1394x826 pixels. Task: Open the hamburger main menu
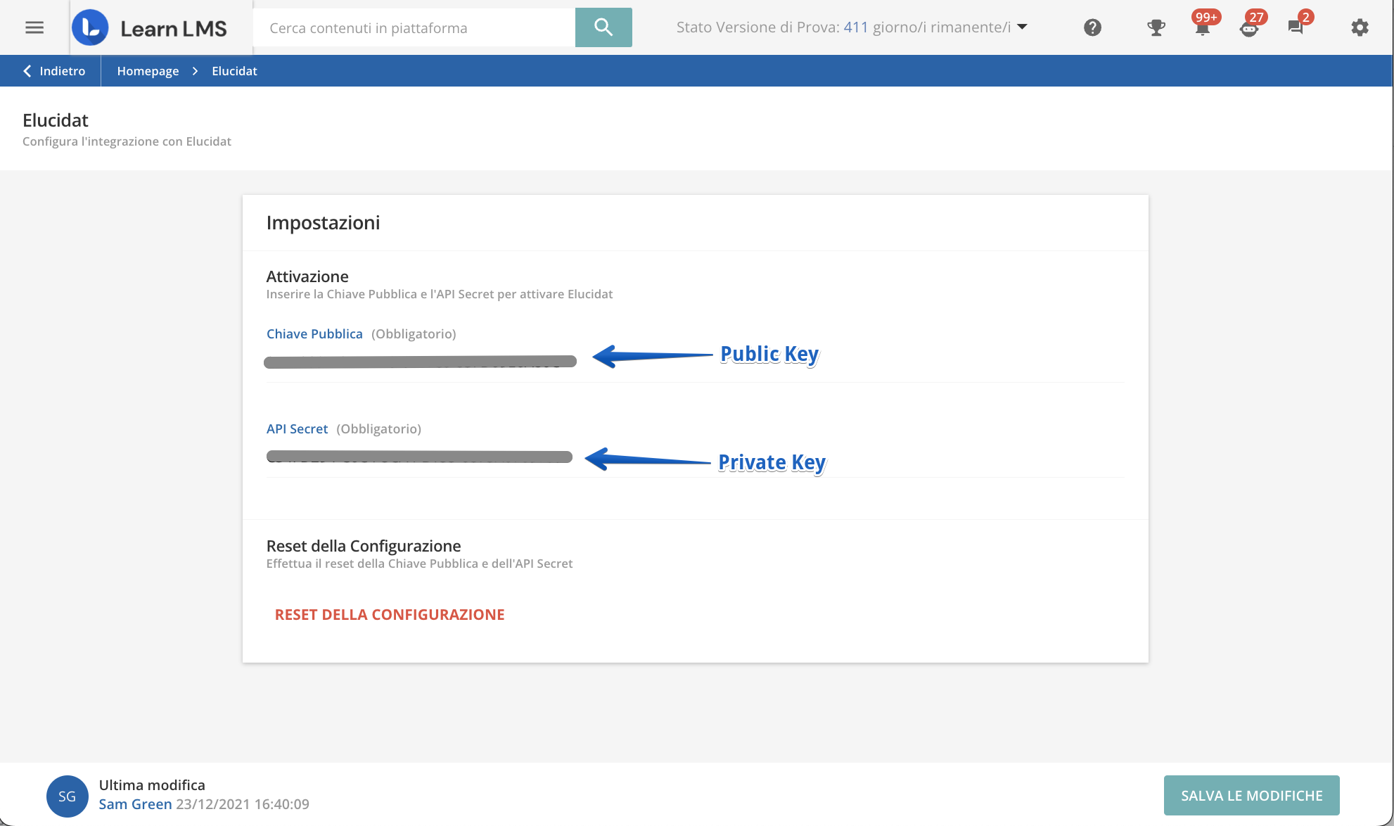point(34,27)
